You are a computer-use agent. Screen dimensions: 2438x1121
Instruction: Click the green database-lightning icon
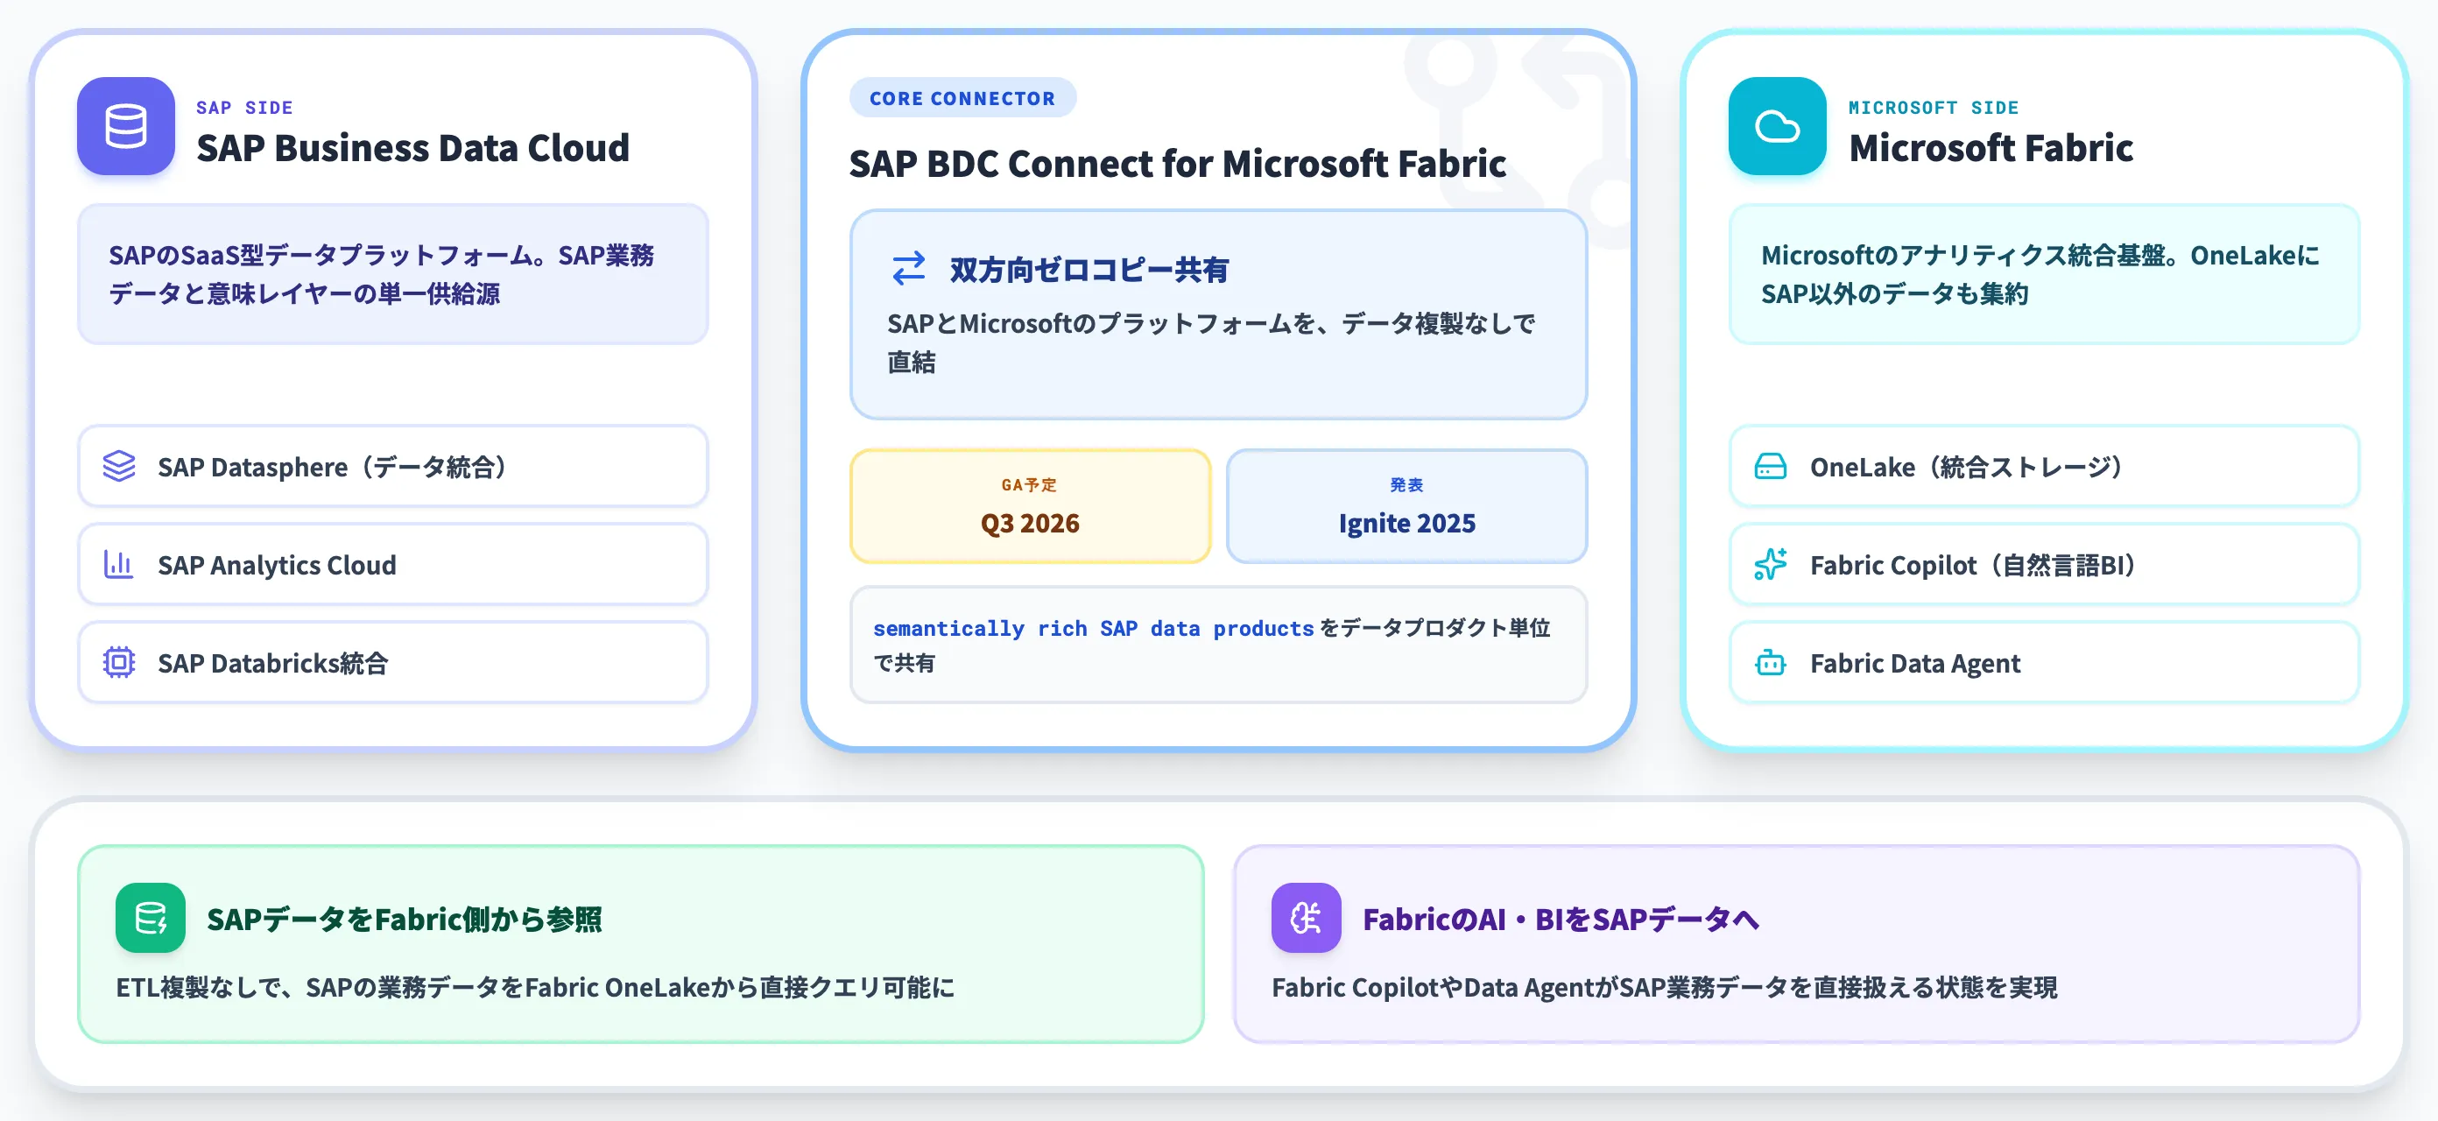[x=151, y=918]
